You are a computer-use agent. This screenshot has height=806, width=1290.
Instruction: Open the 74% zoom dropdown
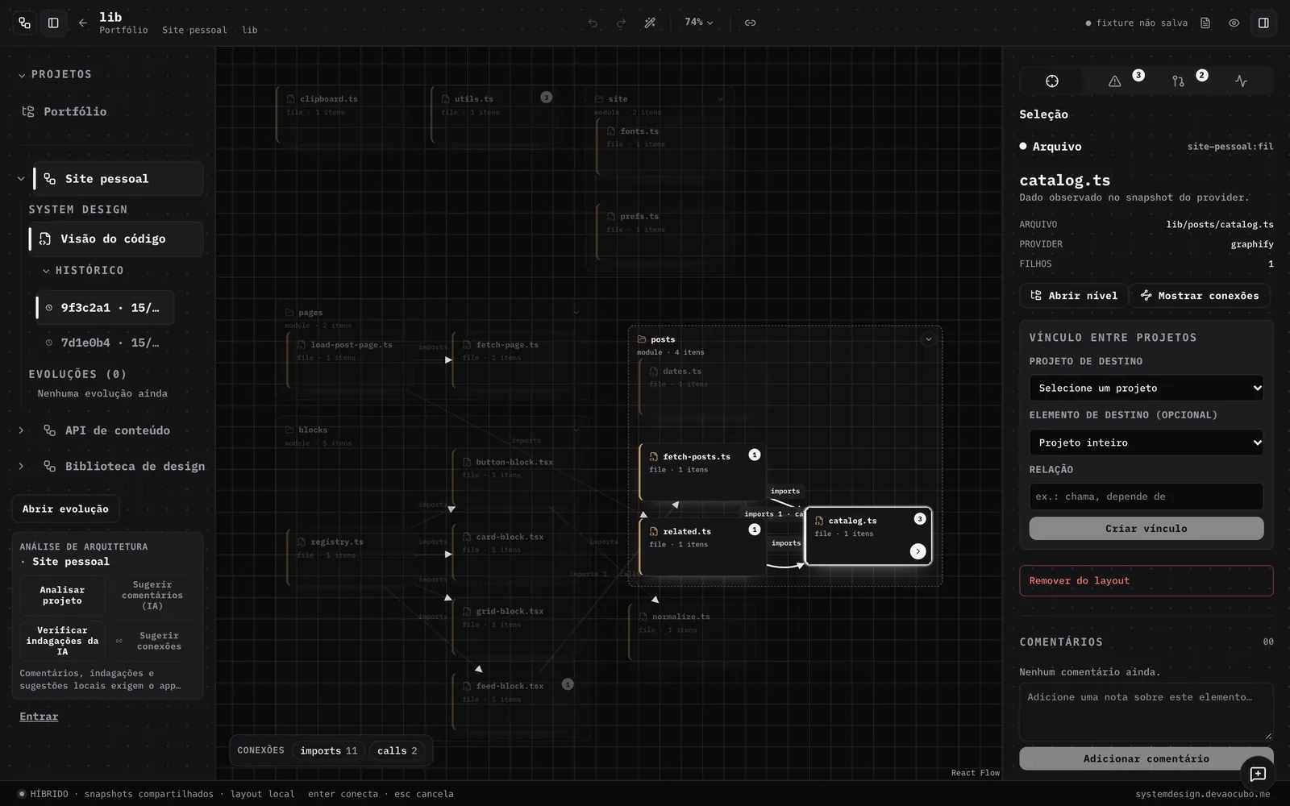pyautogui.click(x=699, y=23)
